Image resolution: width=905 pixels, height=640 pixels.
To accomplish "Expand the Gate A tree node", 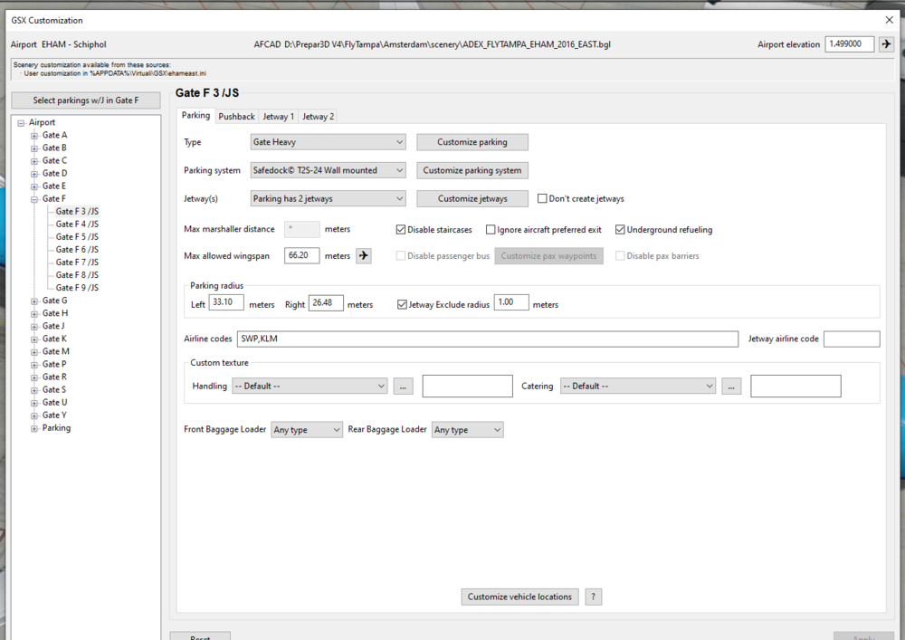I will point(34,136).
